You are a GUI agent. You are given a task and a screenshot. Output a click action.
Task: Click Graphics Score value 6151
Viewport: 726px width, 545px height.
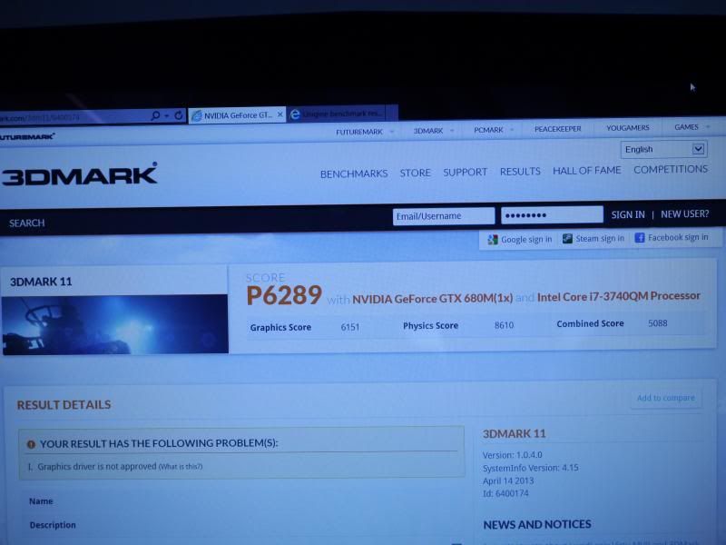pyautogui.click(x=350, y=327)
